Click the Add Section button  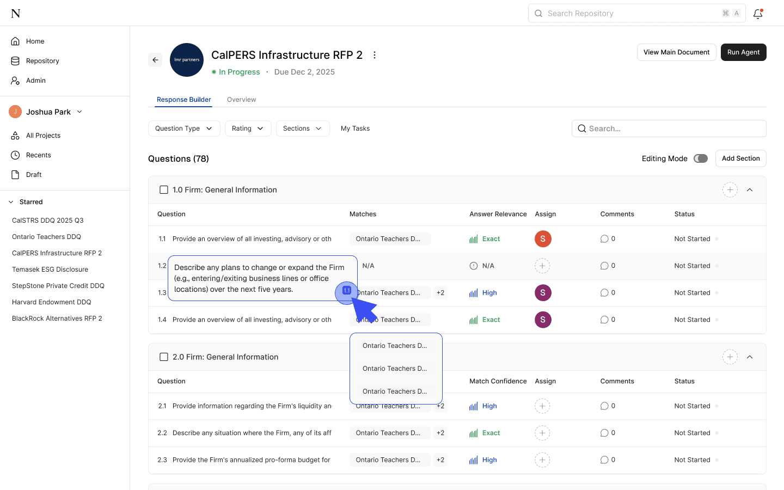(x=740, y=158)
